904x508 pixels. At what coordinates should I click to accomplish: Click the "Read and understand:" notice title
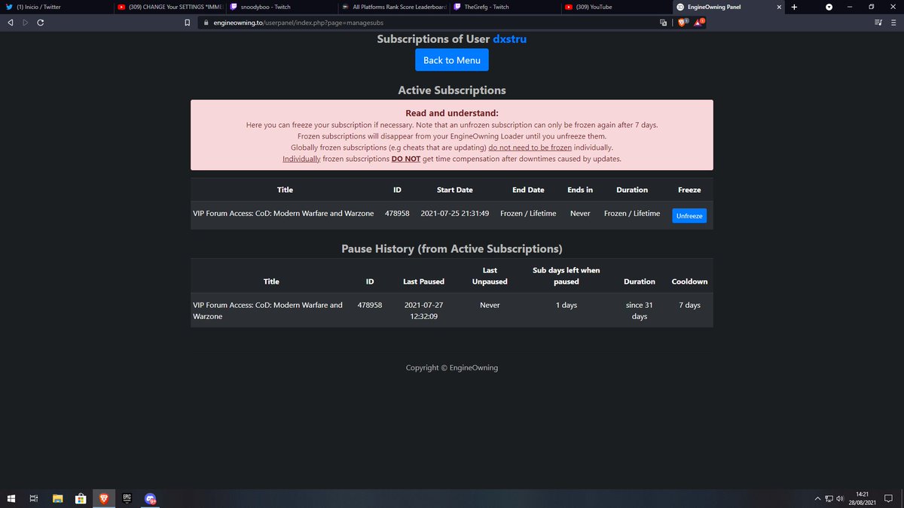coord(452,113)
